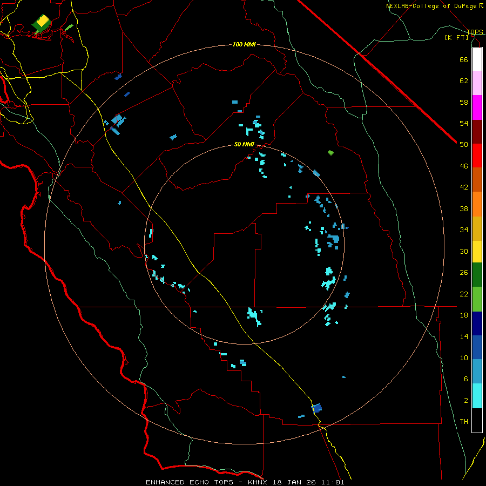Click the ENHANCED ECHO TOPS caption text
Viewport: 486px width, 486px height.
pos(190,482)
